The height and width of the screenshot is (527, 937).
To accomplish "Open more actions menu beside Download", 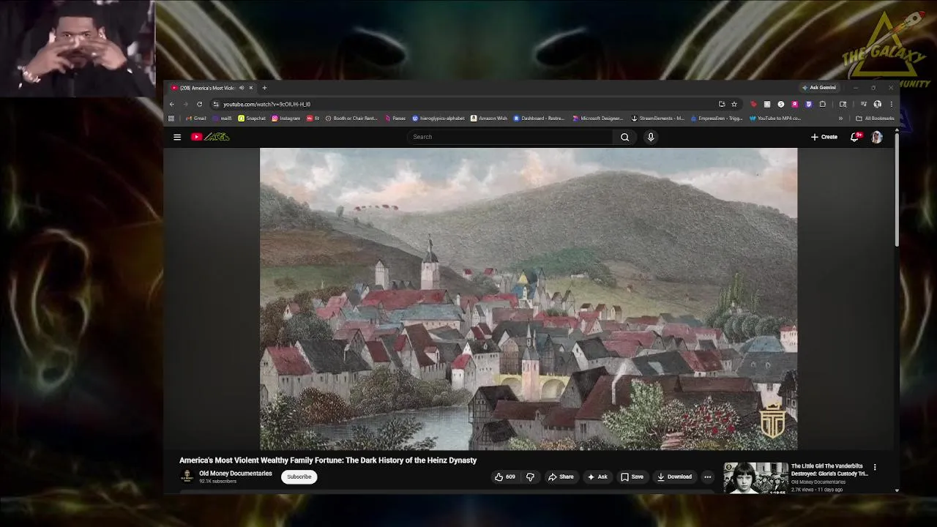I will tap(707, 476).
